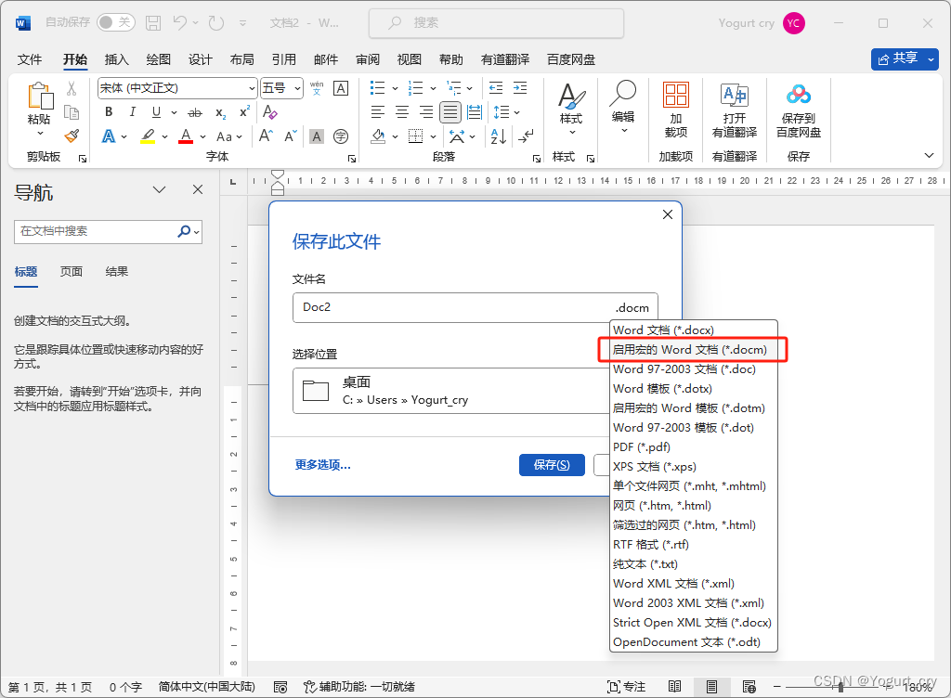The height and width of the screenshot is (698, 951).
Task: Increase font size with A^ icon
Action: [266, 136]
